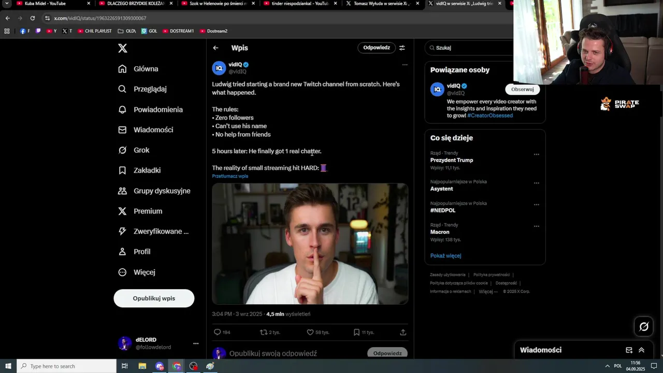The width and height of the screenshot is (663, 373).
Task: Open the Ludwig video thumbnail
Action: click(310, 243)
